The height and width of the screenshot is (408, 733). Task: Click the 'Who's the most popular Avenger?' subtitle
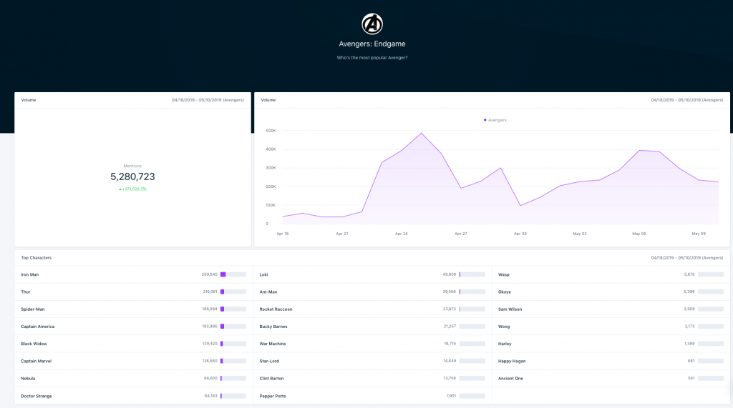(x=372, y=58)
